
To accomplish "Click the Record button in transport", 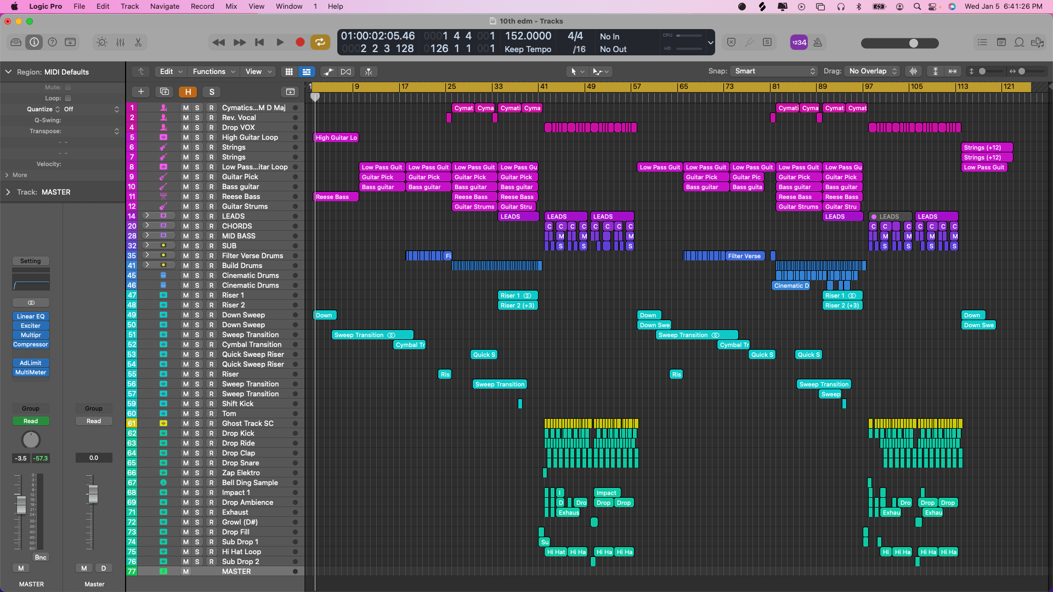I will click(x=300, y=42).
